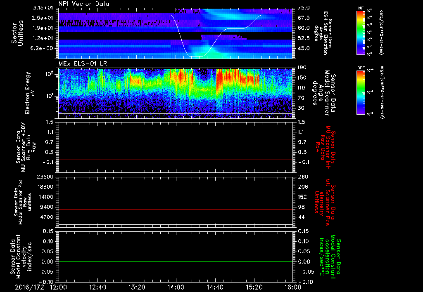
Task: Click the NF color scale bar
Action: coord(360,33)
